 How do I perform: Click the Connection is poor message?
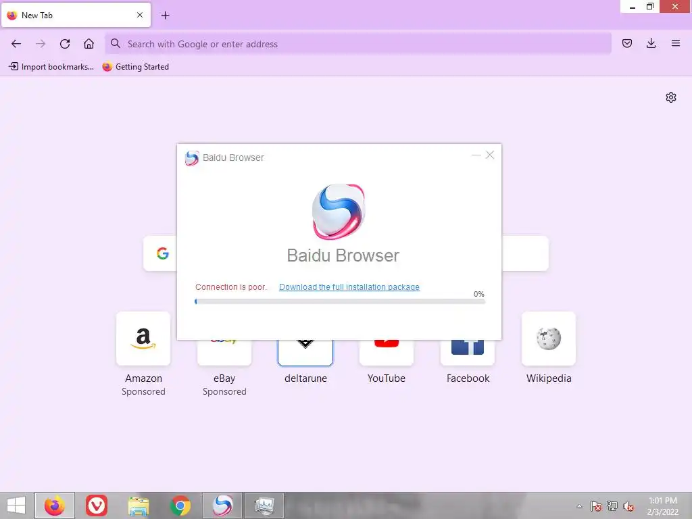[231, 287]
